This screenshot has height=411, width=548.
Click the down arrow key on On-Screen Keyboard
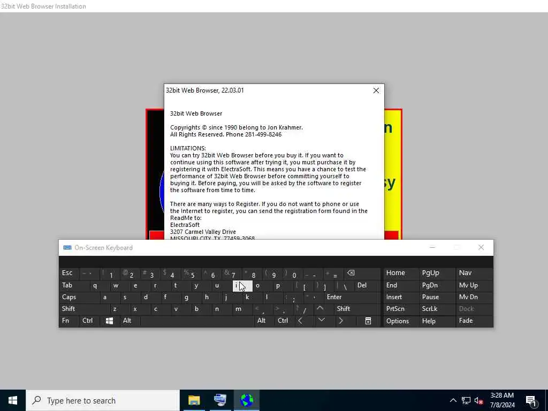[322, 320]
